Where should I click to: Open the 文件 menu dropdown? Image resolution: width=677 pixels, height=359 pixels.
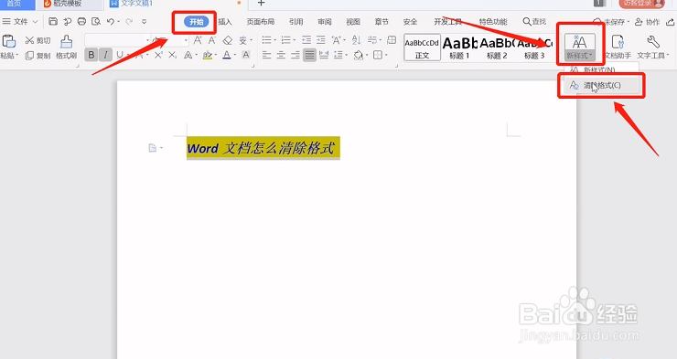[20, 22]
